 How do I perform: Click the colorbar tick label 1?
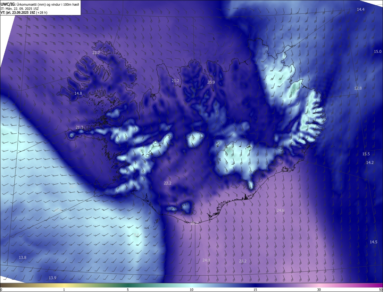tap(64, 290)
